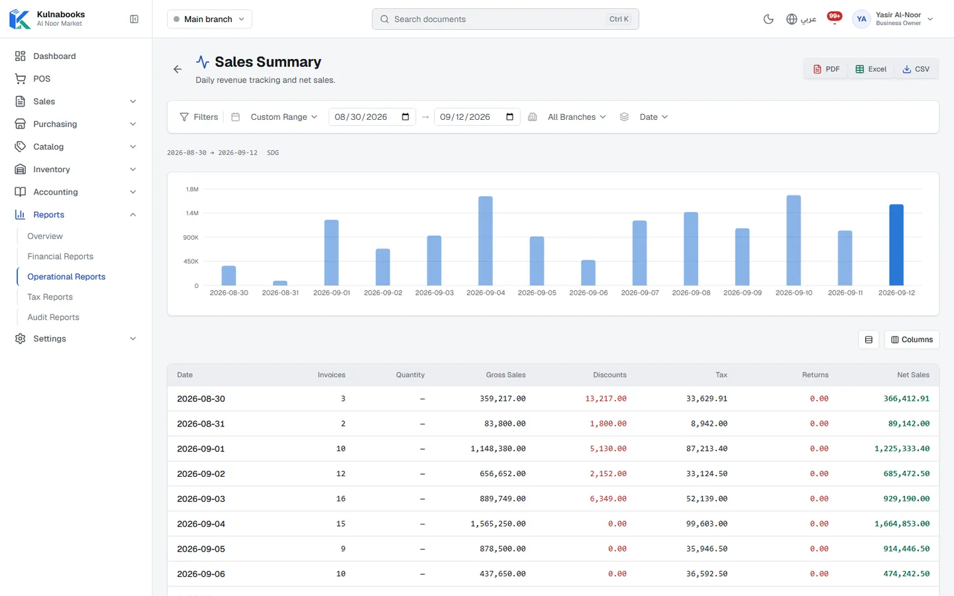Toggle table density view icon

point(869,340)
